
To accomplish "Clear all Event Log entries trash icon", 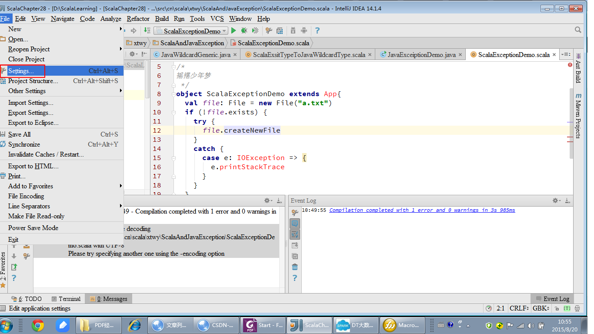I will pyautogui.click(x=295, y=267).
